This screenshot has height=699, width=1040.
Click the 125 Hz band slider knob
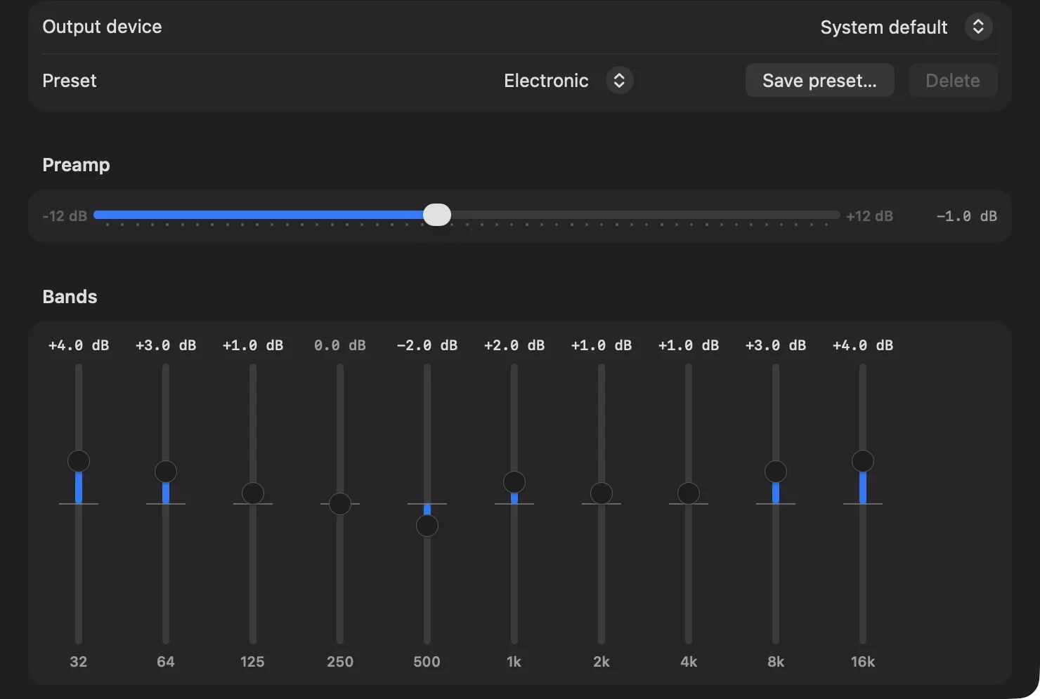point(253,493)
